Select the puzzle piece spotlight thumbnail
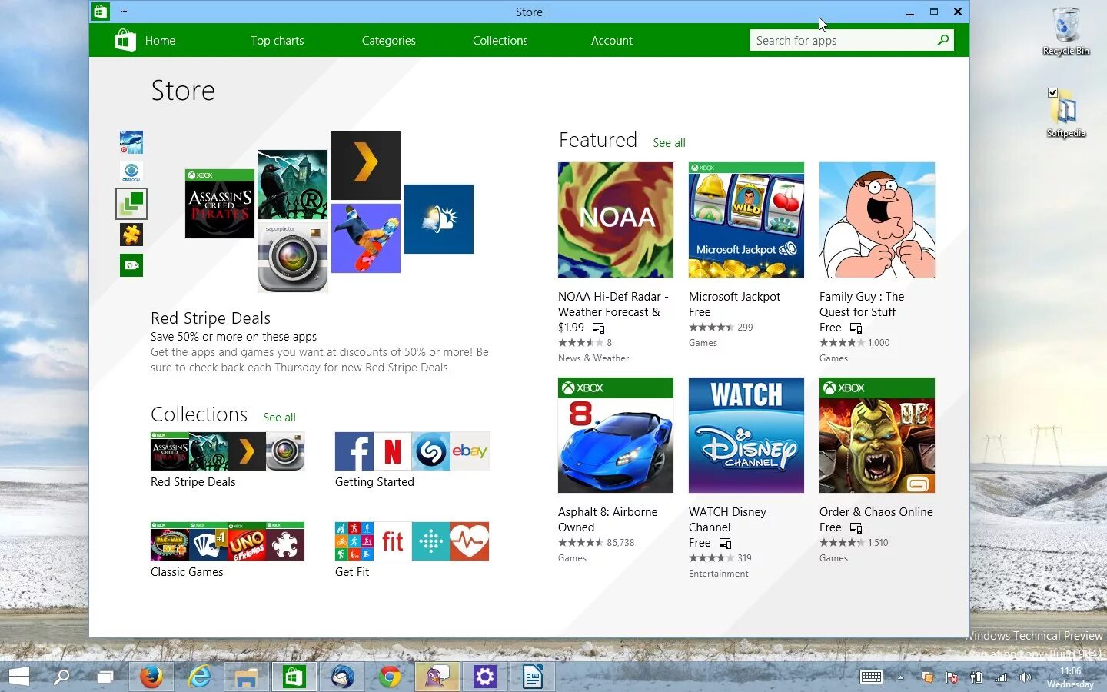 click(131, 235)
